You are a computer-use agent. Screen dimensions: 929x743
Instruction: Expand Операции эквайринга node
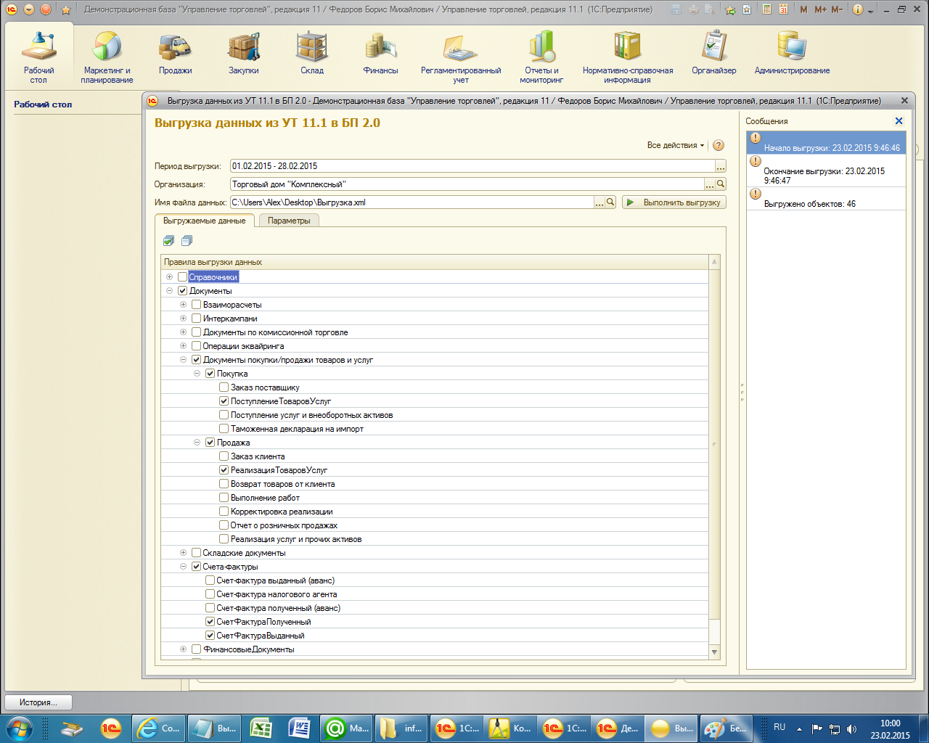[x=183, y=346]
